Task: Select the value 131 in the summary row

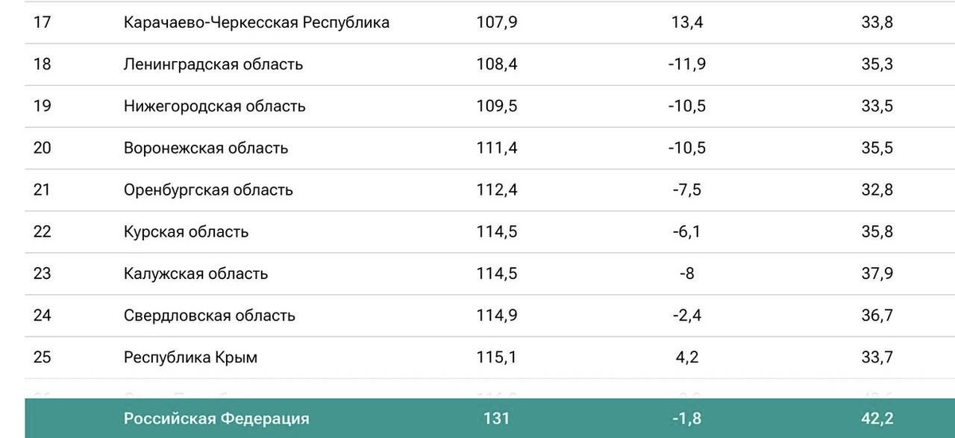Action: (x=495, y=418)
